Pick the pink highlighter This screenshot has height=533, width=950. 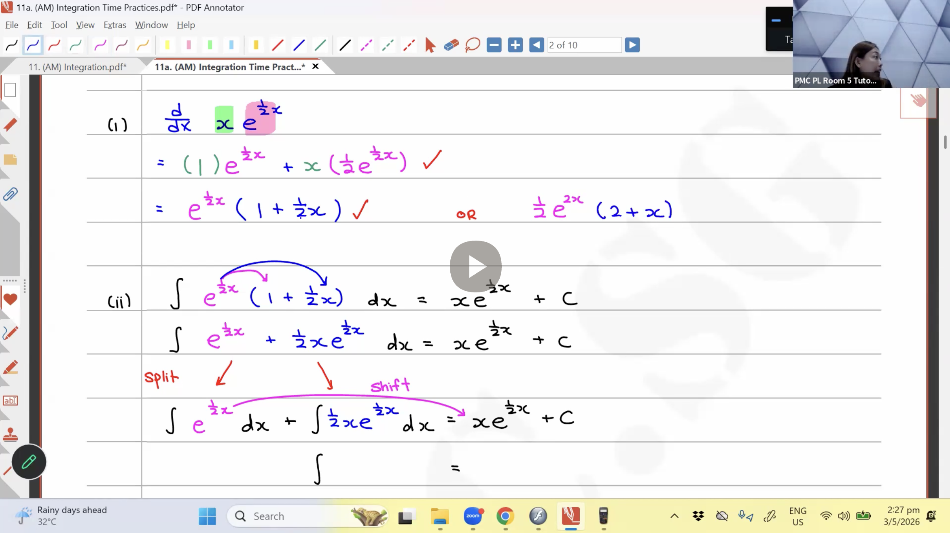(x=189, y=45)
